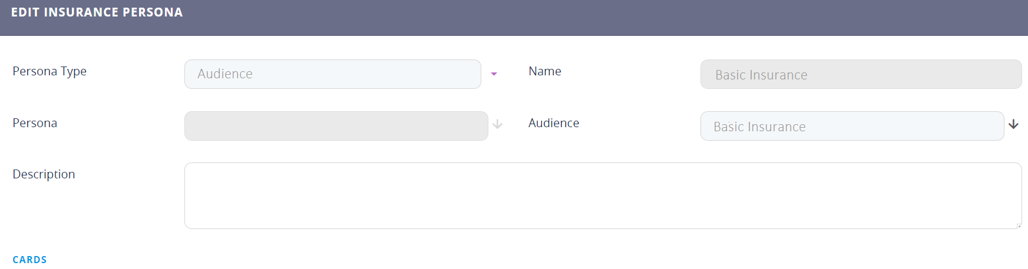Select the 'Basic Insurance' text in Name field
The image size is (1028, 269).
click(761, 75)
